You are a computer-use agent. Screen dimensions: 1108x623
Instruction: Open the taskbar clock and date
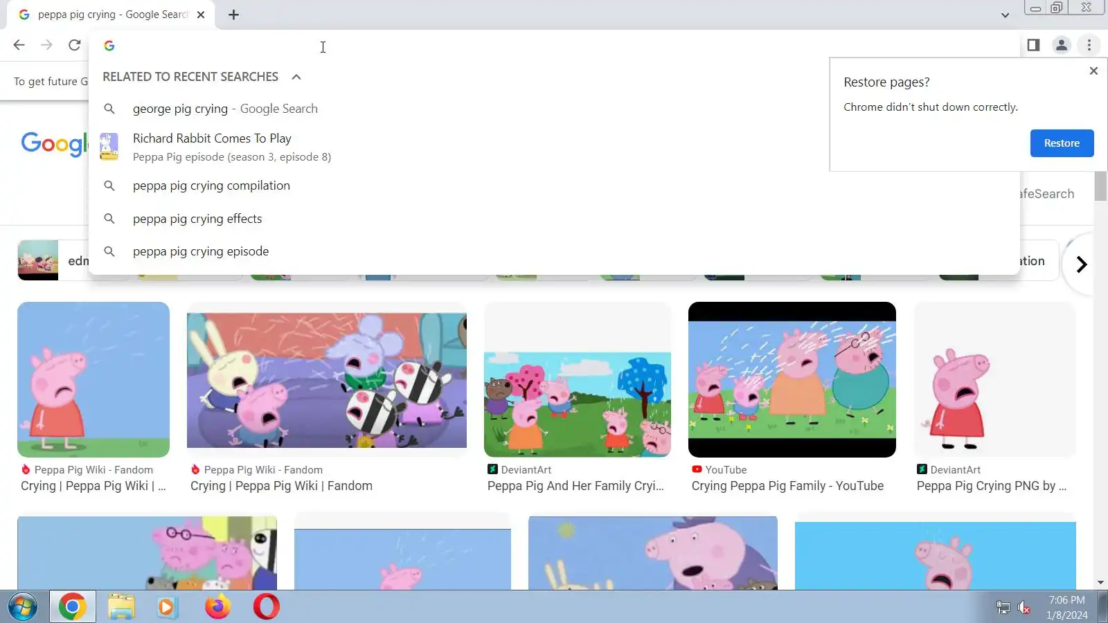coord(1066,608)
